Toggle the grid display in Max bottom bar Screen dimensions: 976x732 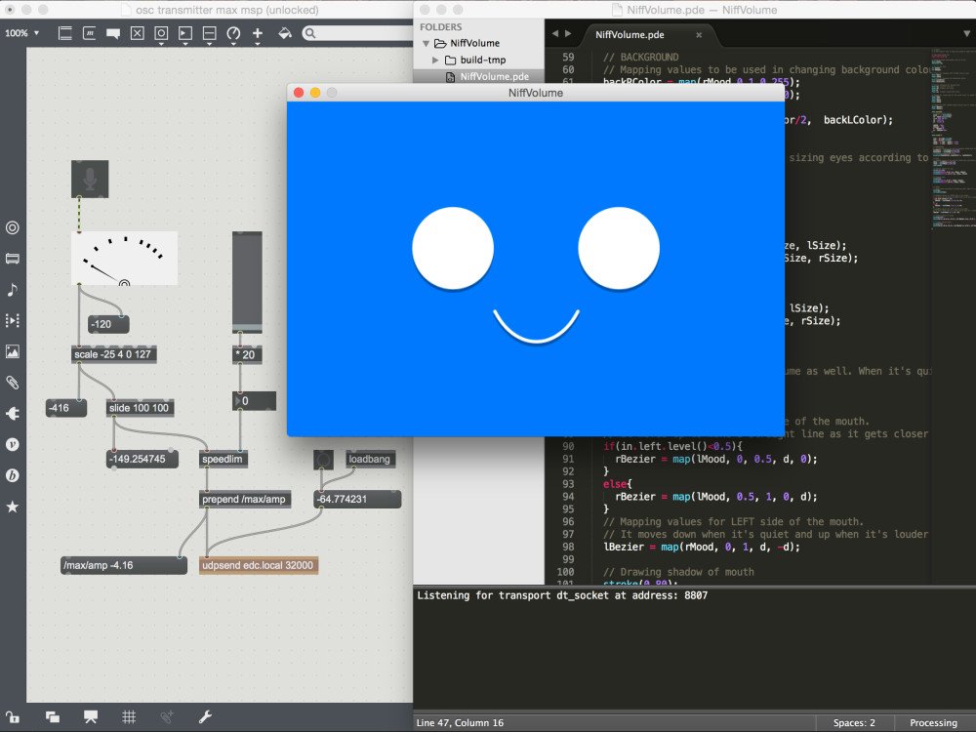point(129,717)
